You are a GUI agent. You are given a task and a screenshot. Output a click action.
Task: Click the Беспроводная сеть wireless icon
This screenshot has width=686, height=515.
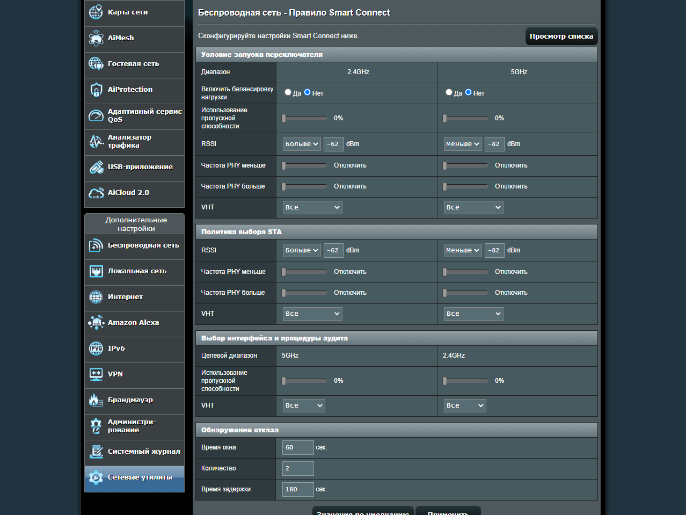pyautogui.click(x=96, y=245)
